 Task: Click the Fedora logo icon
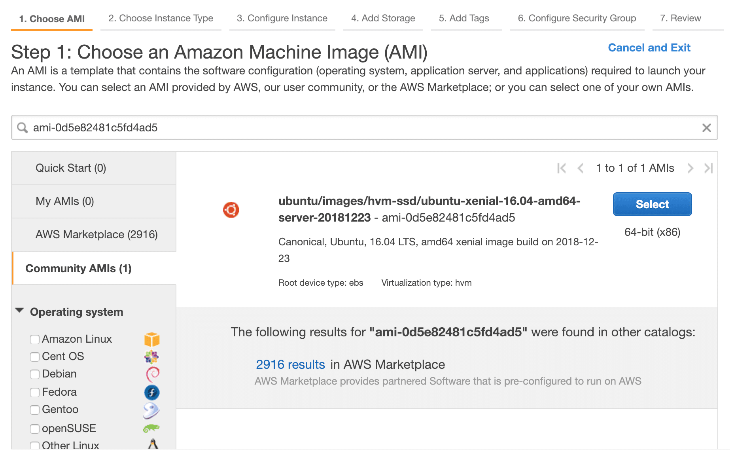[x=151, y=392]
